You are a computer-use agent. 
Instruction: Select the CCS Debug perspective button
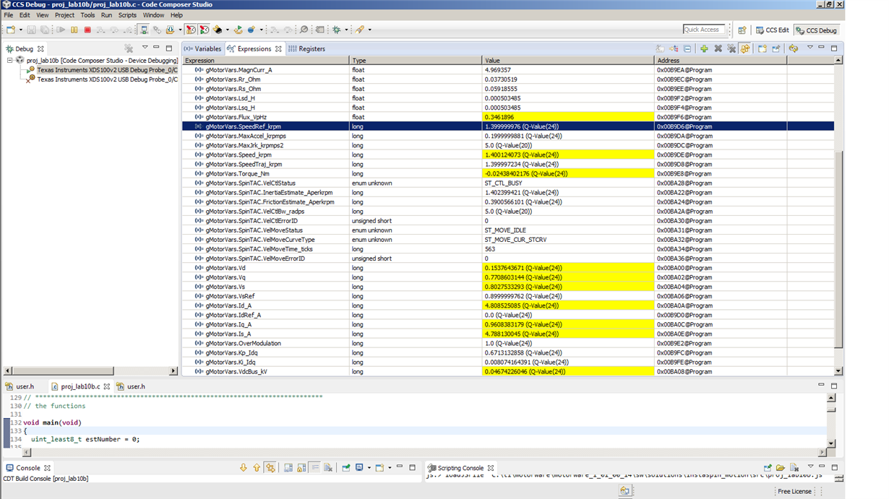816,30
